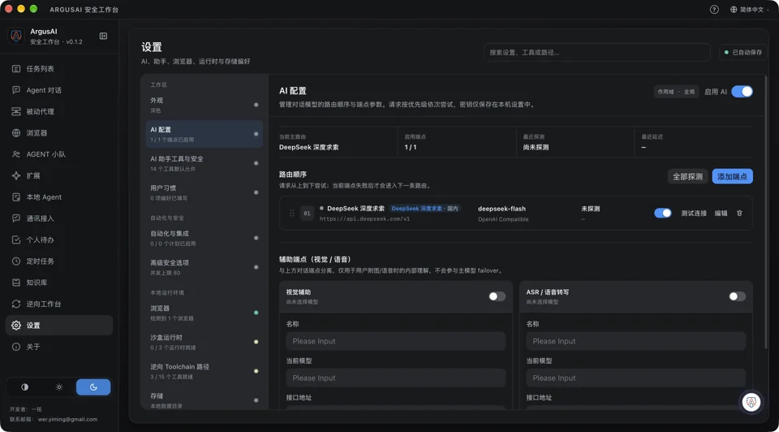
Task: Open the 用户习惯 settings section
Action: pos(204,192)
